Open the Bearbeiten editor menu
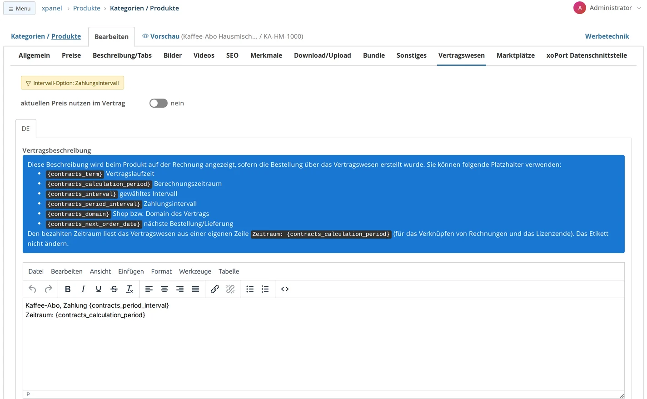This screenshot has height=399, width=647. (x=67, y=271)
